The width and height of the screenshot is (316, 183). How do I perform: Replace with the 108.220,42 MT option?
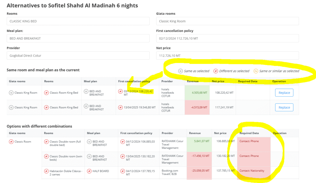coord(284,93)
